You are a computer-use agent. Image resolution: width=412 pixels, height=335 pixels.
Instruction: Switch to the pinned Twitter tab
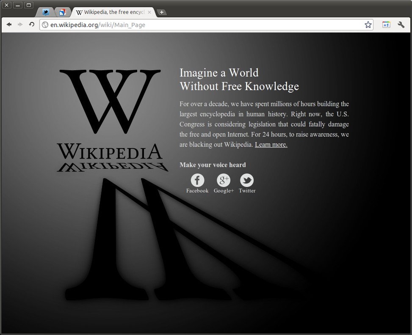click(x=46, y=12)
